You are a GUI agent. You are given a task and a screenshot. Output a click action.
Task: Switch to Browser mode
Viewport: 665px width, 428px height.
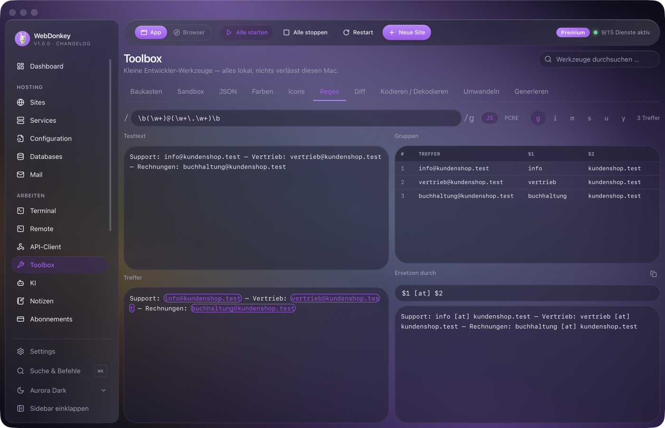(x=189, y=32)
